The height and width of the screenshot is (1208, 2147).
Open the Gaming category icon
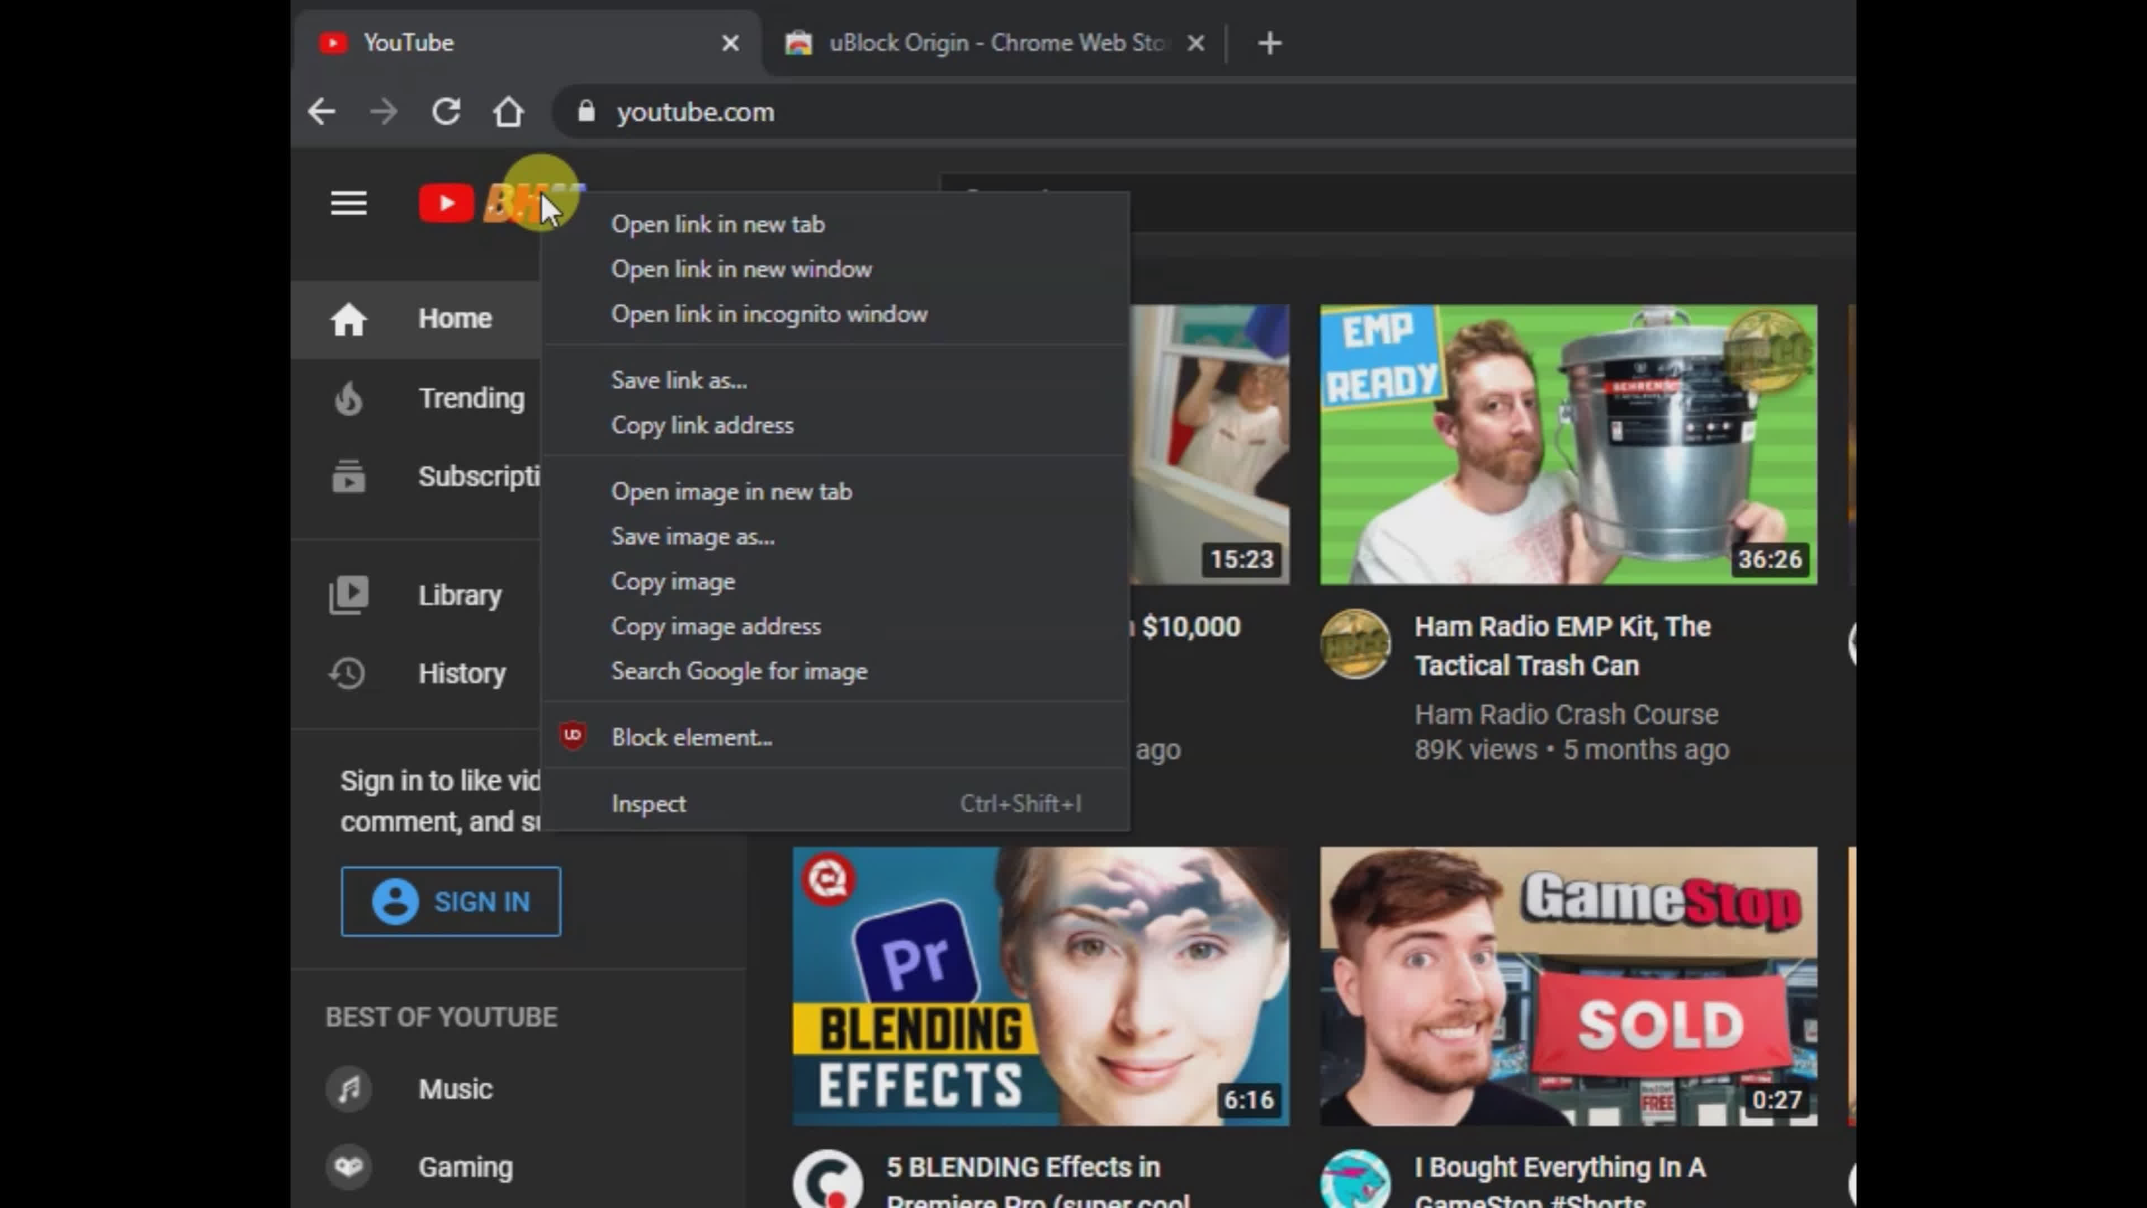pyautogui.click(x=348, y=1167)
